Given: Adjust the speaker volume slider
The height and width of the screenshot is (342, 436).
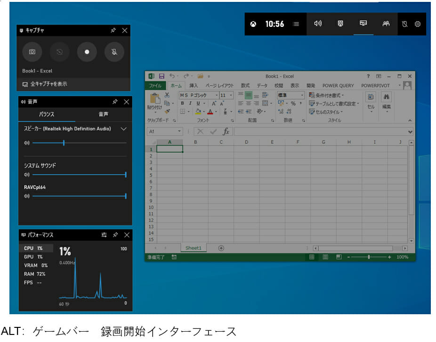Looking at the screenshot, I should [x=64, y=143].
